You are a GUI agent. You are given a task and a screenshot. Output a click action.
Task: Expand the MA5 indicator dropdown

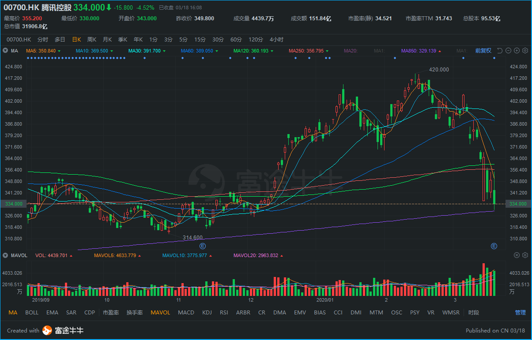(x=59, y=51)
